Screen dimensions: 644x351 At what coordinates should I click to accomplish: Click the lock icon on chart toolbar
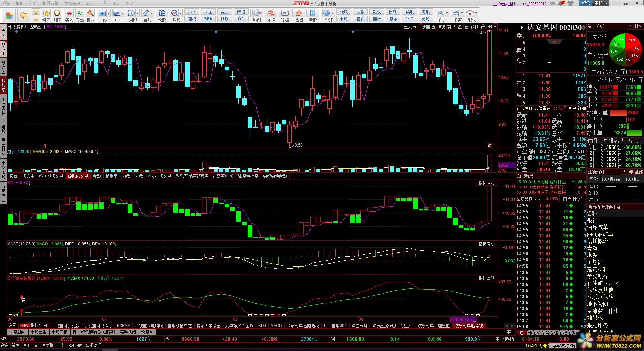[483, 27]
